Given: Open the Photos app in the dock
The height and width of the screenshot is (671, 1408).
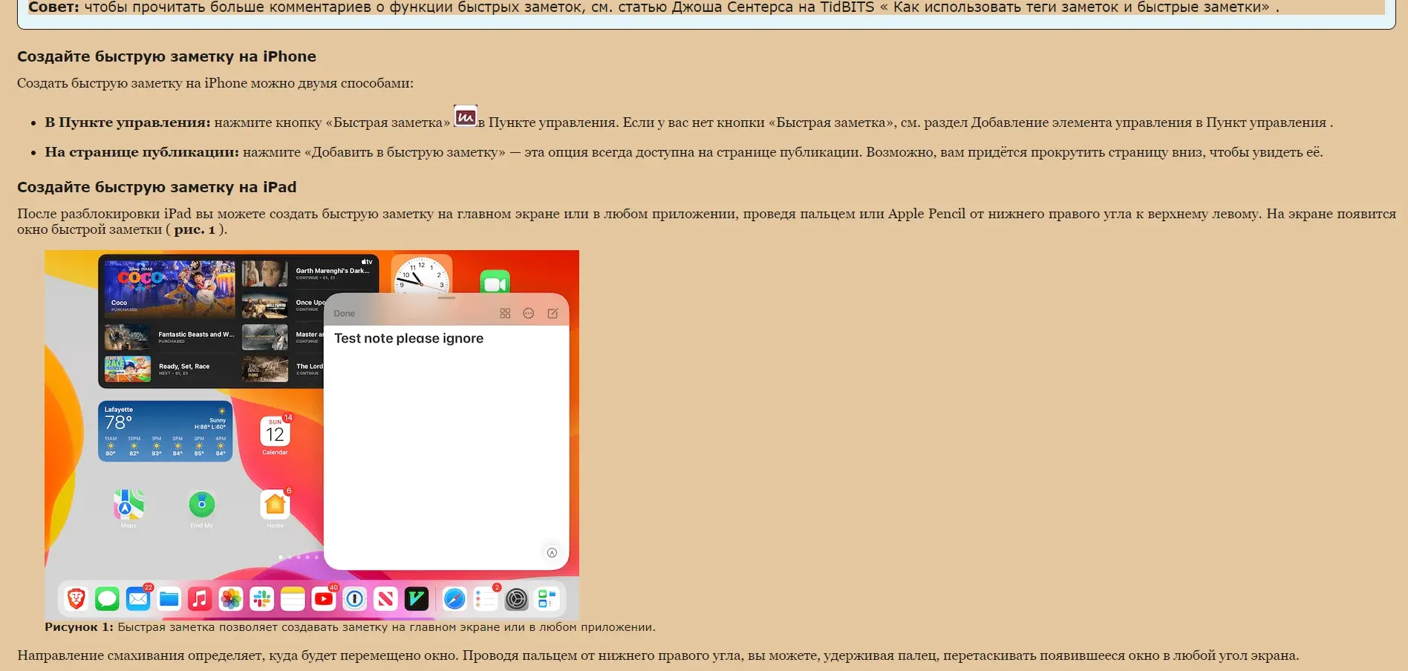Looking at the screenshot, I should [231, 598].
